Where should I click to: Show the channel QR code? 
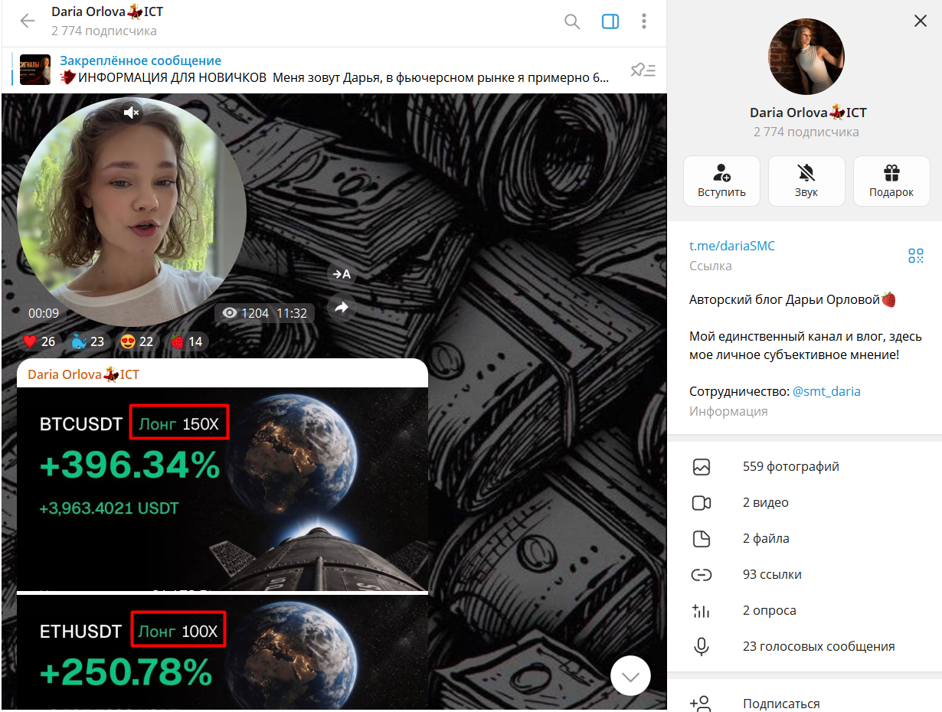pyautogui.click(x=916, y=256)
